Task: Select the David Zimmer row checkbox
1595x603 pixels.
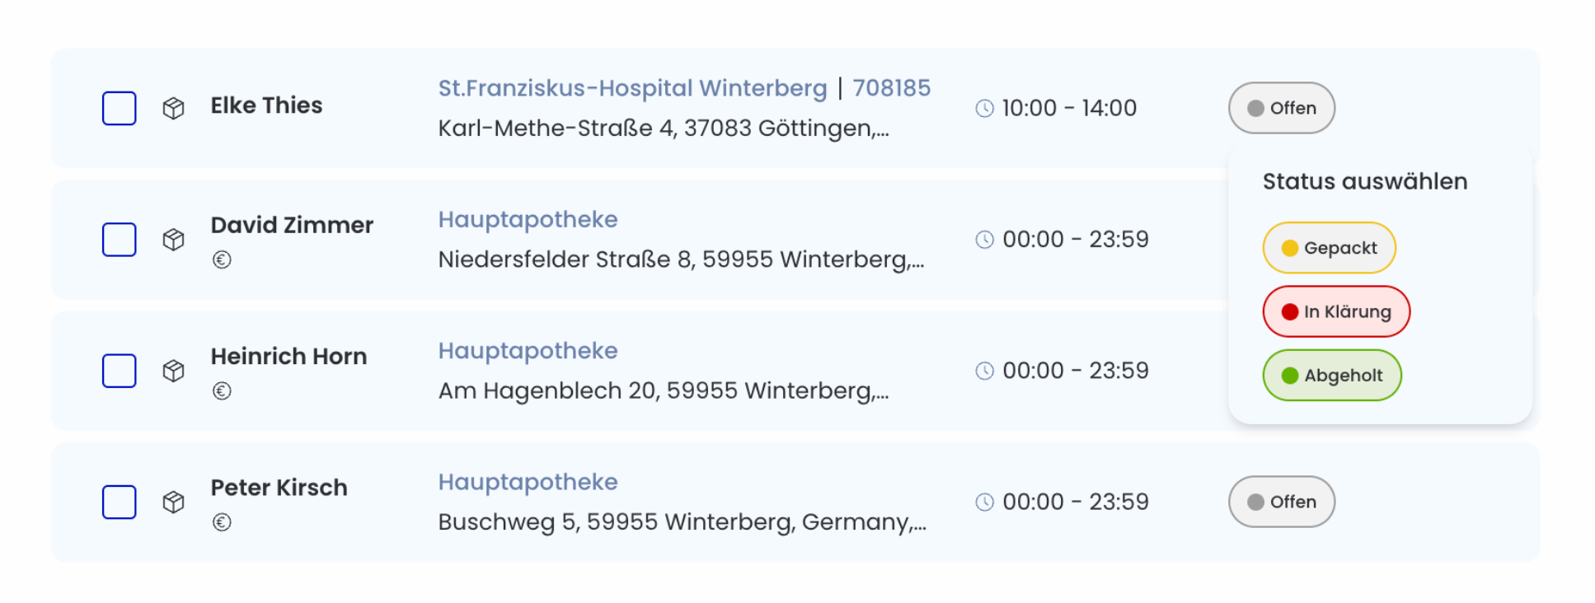Action: coord(120,240)
